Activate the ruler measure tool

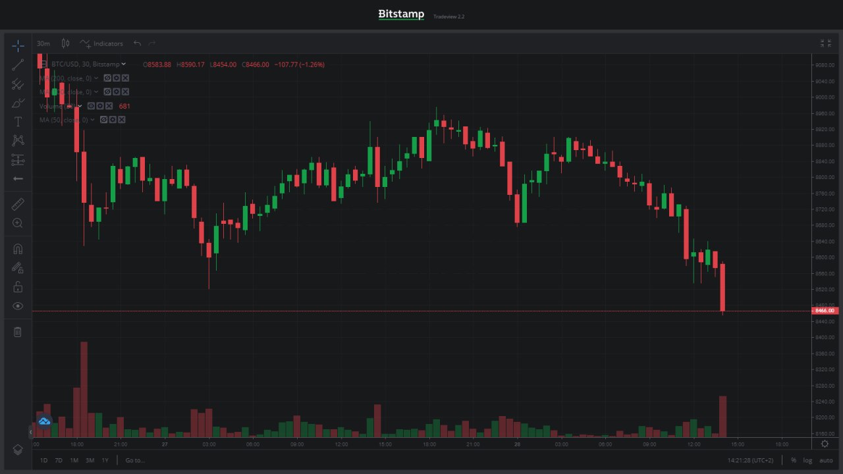click(x=18, y=204)
